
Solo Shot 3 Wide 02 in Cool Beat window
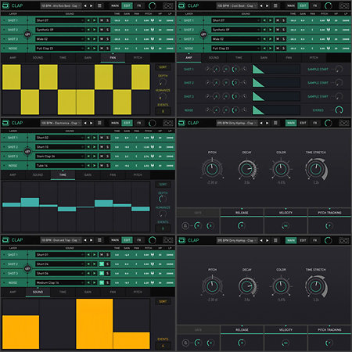pyautogui.click(x=283, y=39)
